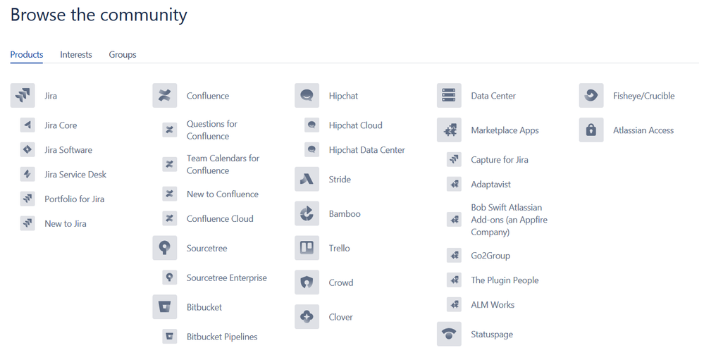Click the Go2Group icon
This screenshot has height=362, width=704.
pyautogui.click(x=454, y=256)
